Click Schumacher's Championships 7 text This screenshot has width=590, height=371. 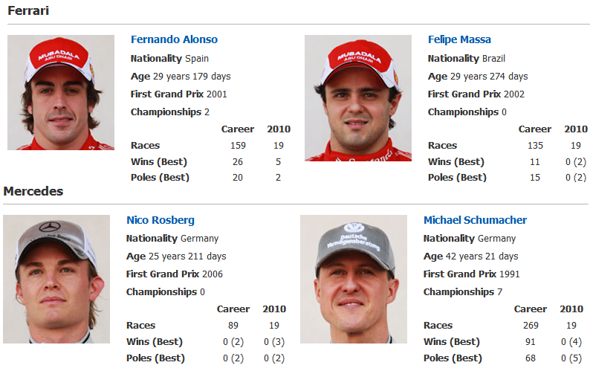pos(463,292)
